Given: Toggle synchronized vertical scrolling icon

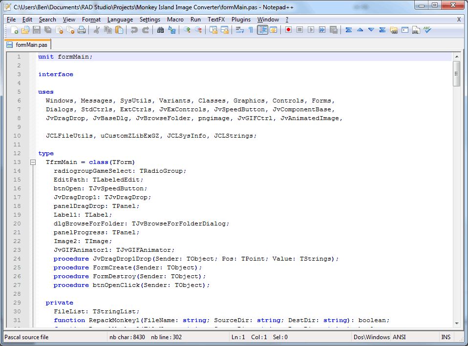Looking at the screenshot, I should click(213, 30).
